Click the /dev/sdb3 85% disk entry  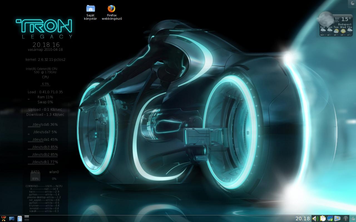point(45,147)
